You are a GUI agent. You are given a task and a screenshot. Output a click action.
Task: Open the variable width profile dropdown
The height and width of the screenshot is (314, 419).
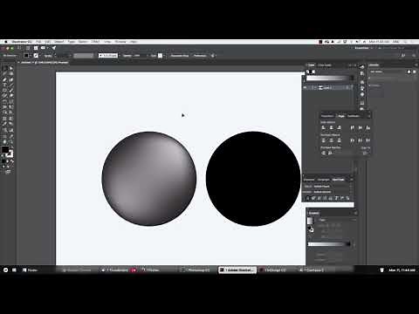click(84, 55)
